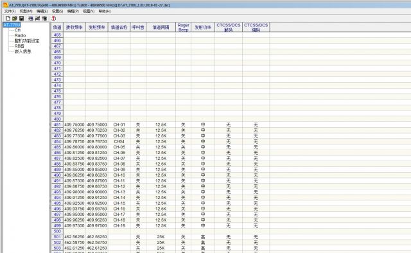
Task: Click transmit frequency 409.97500 in row 499
Action: [x=97, y=226]
